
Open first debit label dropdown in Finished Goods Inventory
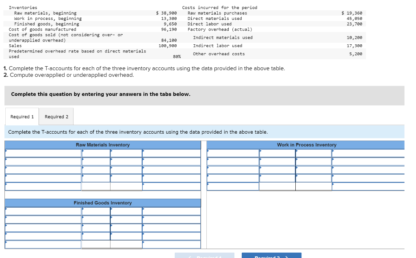click(x=41, y=210)
